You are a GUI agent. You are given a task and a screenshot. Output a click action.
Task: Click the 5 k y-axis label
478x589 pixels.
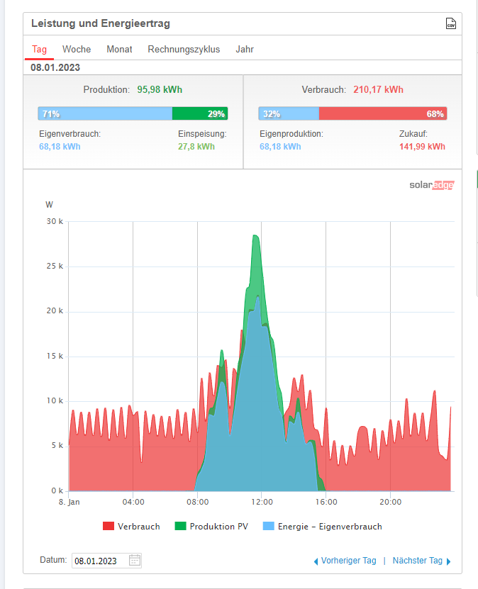coord(57,446)
